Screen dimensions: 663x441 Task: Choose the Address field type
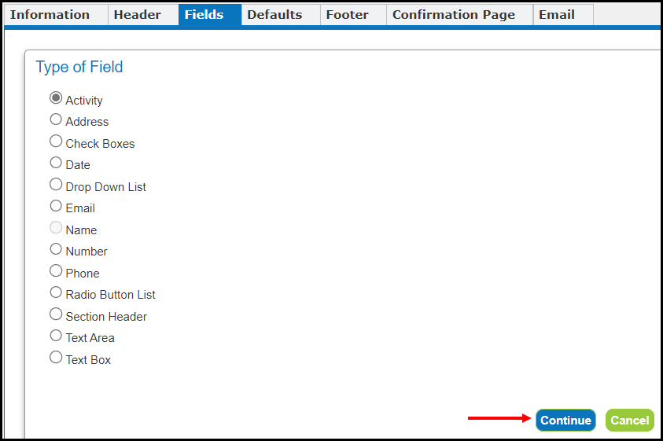[56, 119]
